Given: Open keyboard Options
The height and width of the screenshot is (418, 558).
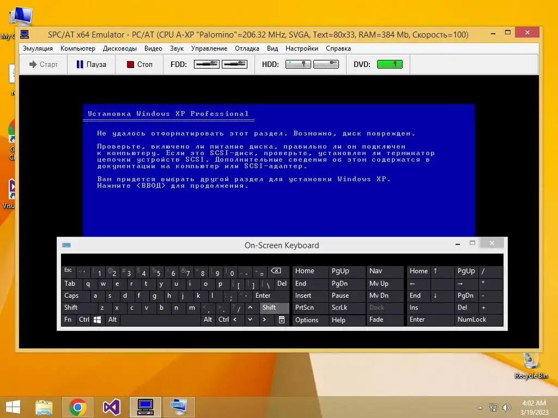Looking at the screenshot, I should tap(310, 319).
